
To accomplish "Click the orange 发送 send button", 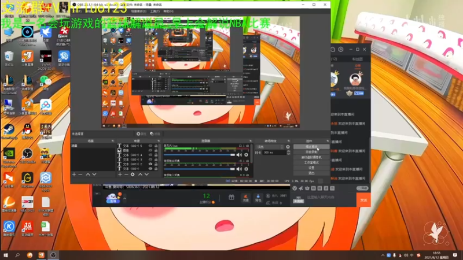I will 363,200.
